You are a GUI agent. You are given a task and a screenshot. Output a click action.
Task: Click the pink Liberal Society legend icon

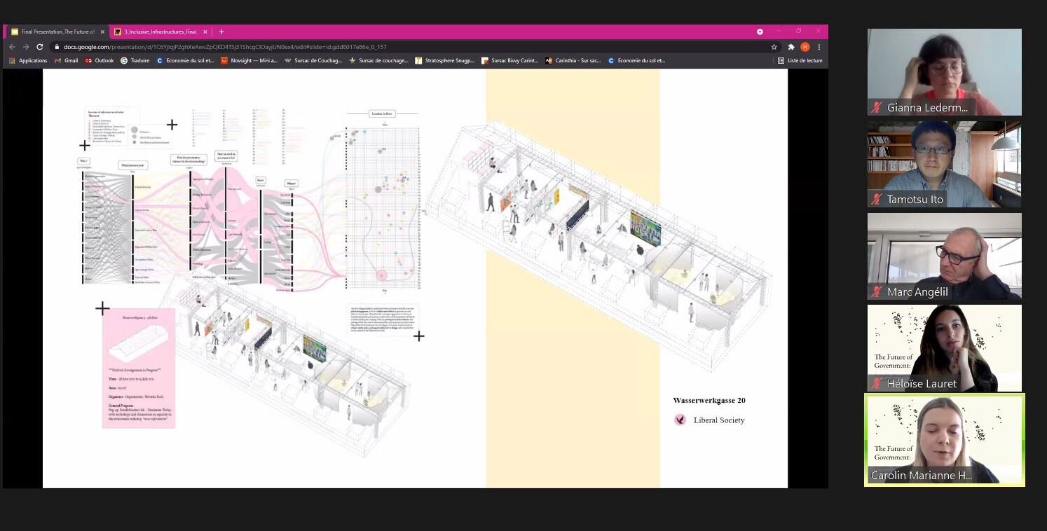[680, 420]
